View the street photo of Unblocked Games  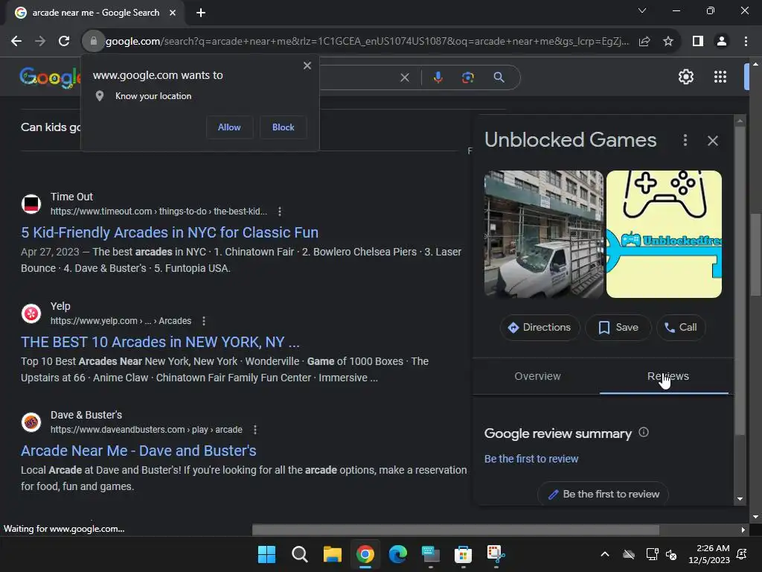[x=544, y=234]
